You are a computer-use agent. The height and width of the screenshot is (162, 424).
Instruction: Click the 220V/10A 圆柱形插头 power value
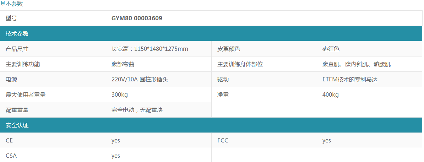[x=140, y=80]
